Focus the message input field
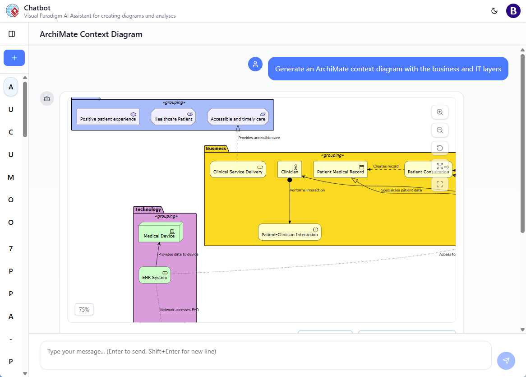The width and height of the screenshot is (526, 377). pos(265,355)
